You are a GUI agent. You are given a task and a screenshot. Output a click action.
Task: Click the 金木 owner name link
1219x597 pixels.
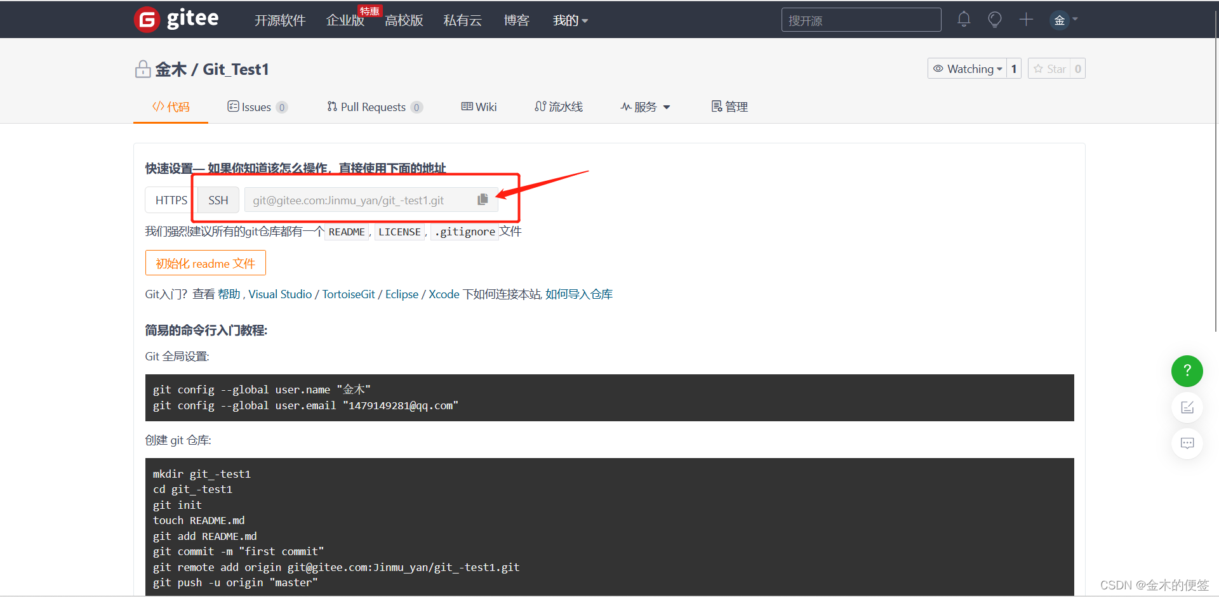[171, 69]
